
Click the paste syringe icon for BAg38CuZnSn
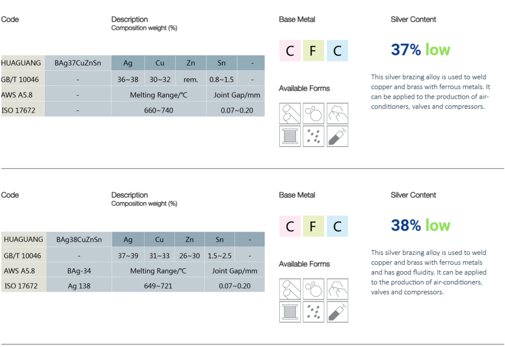point(337,312)
